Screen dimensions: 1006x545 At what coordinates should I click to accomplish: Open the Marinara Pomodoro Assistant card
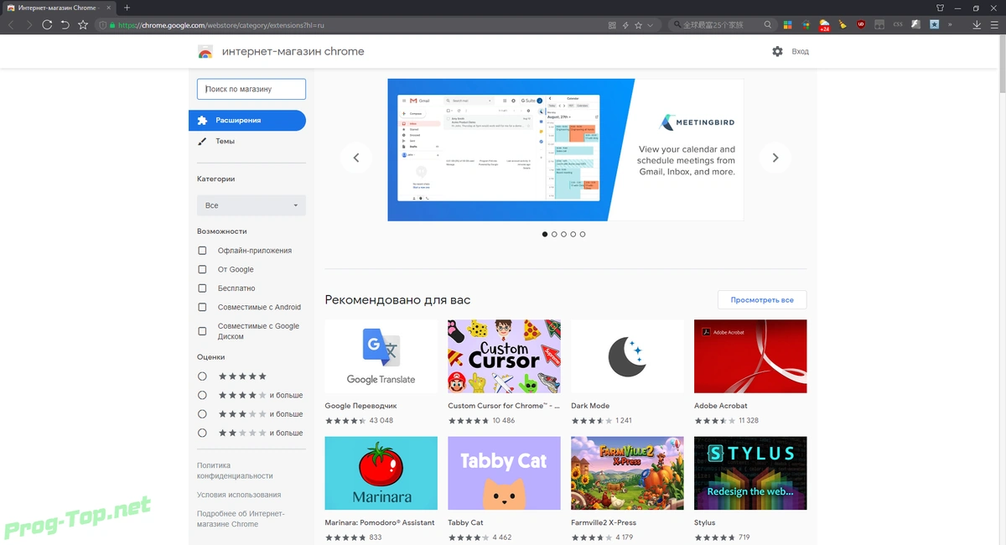(x=381, y=489)
